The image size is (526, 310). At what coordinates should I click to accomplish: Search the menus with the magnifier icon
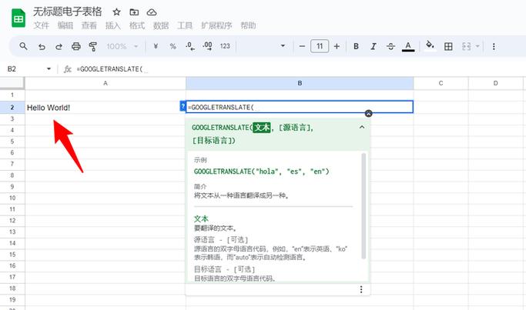coord(23,46)
